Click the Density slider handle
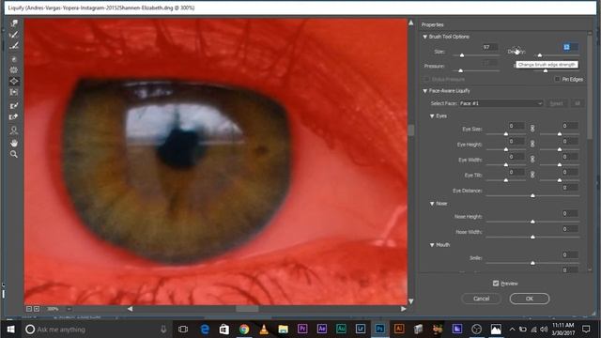Screen dimensions: 601x338 pyautogui.click(x=540, y=55)
